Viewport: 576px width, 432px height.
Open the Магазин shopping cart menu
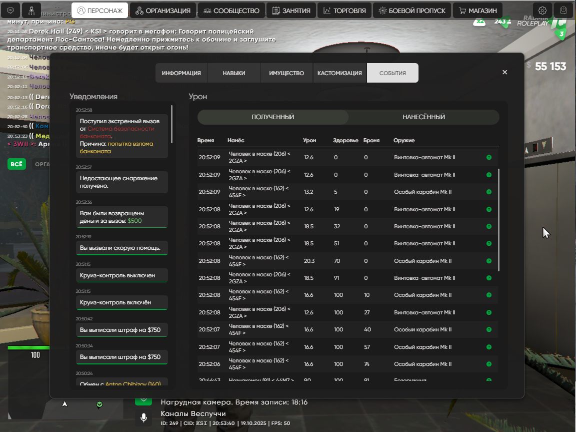click(477, 10)
